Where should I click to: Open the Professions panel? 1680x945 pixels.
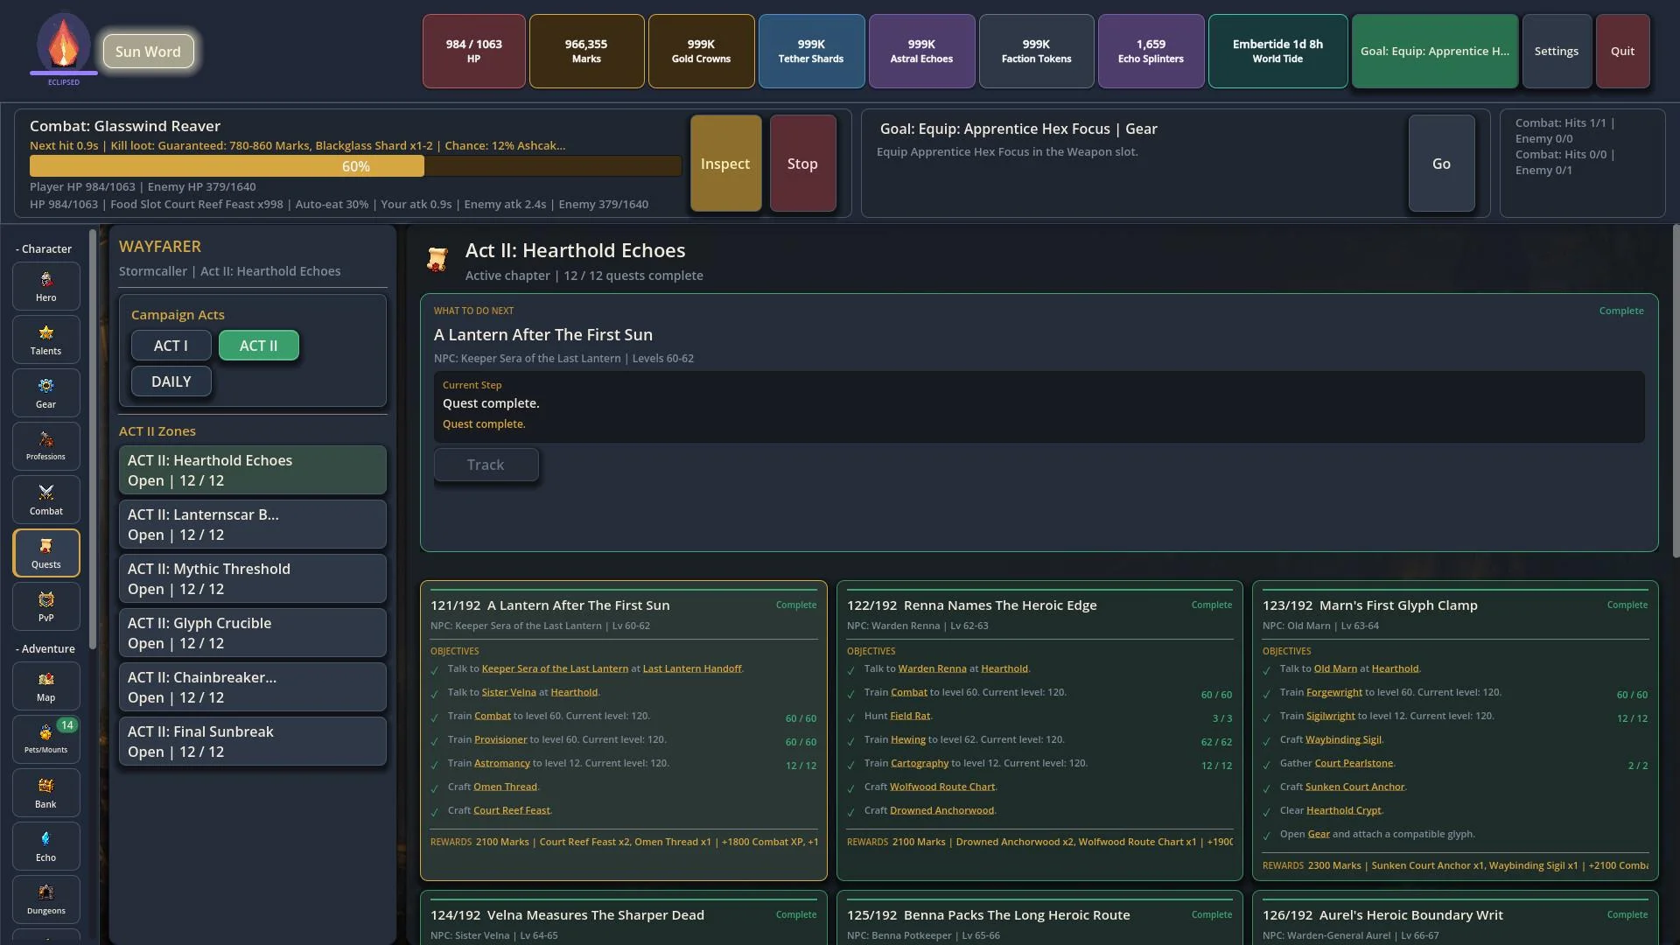tap(46, 446)
